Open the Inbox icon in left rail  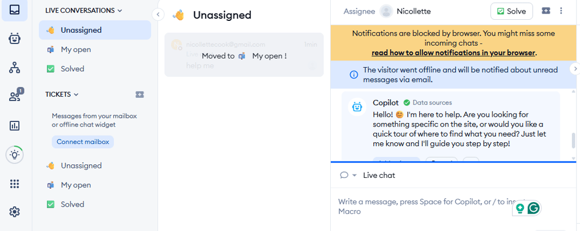[x=15, y=10]
